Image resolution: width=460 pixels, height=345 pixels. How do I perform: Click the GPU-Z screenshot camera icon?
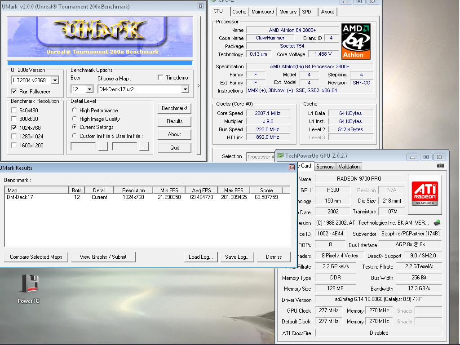[440, 166]
